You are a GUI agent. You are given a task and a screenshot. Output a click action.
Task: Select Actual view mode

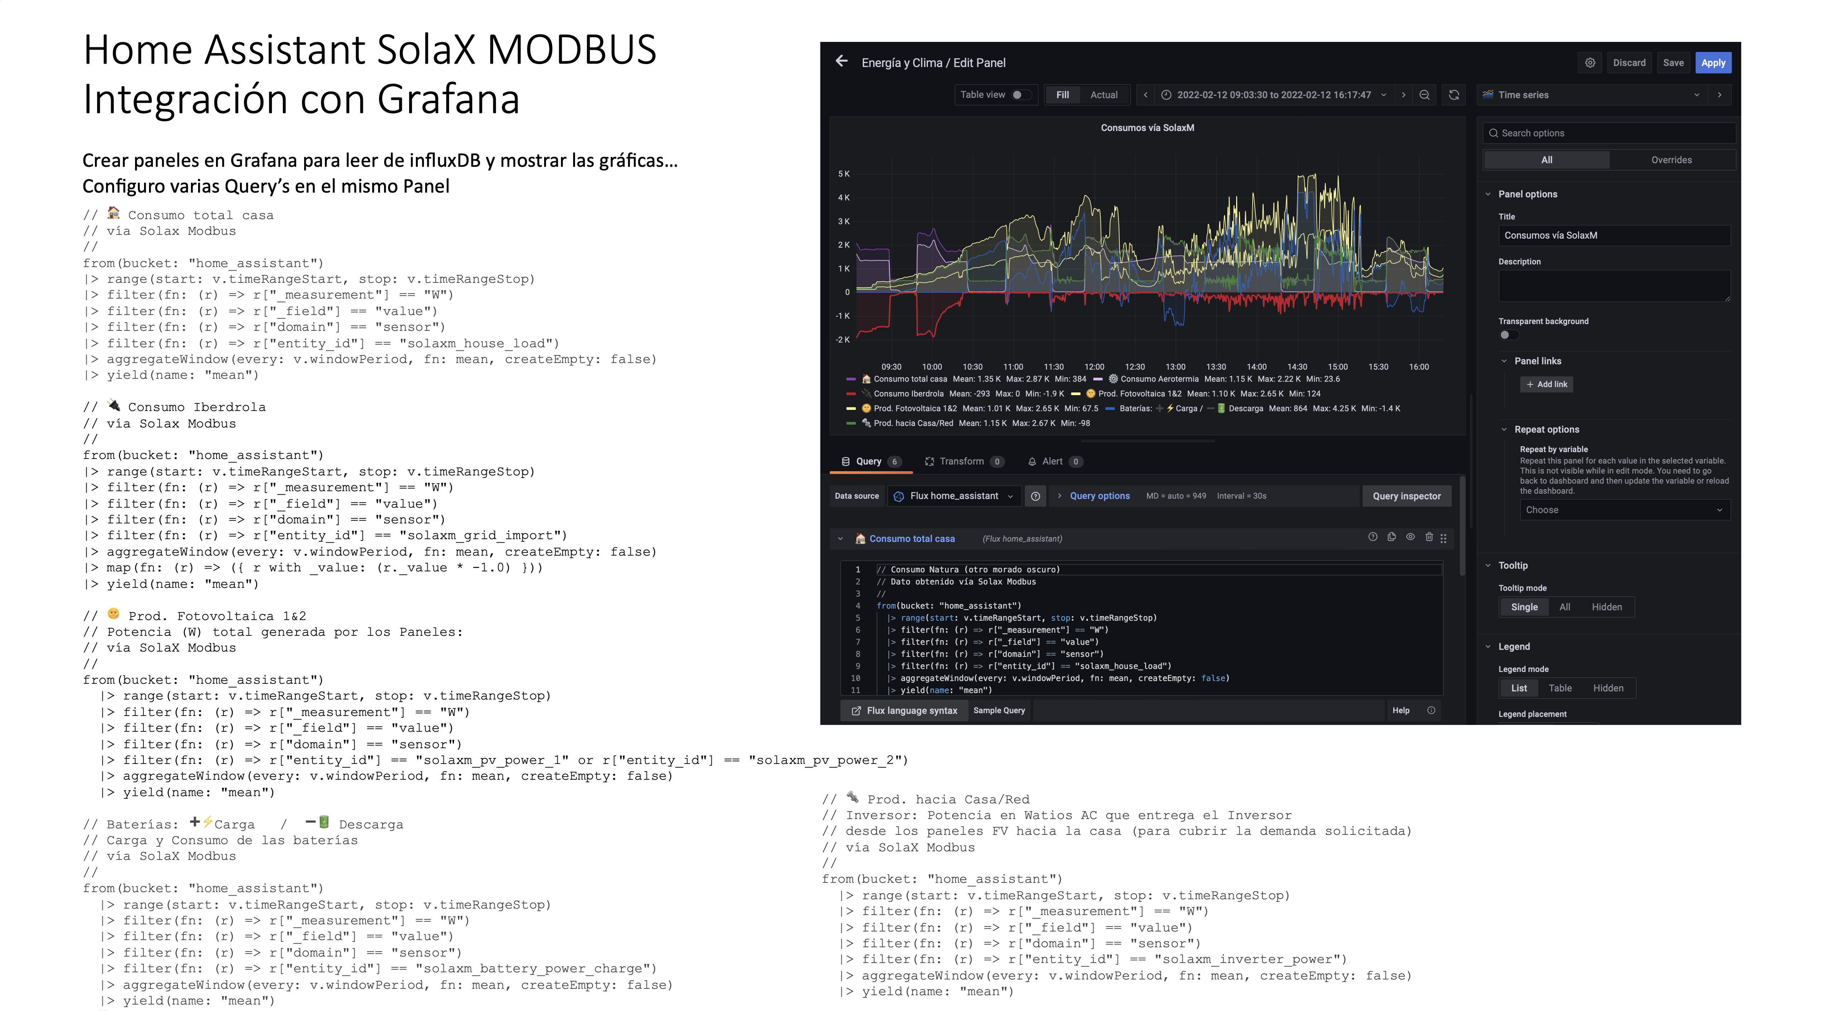(x=1104, y=95)
